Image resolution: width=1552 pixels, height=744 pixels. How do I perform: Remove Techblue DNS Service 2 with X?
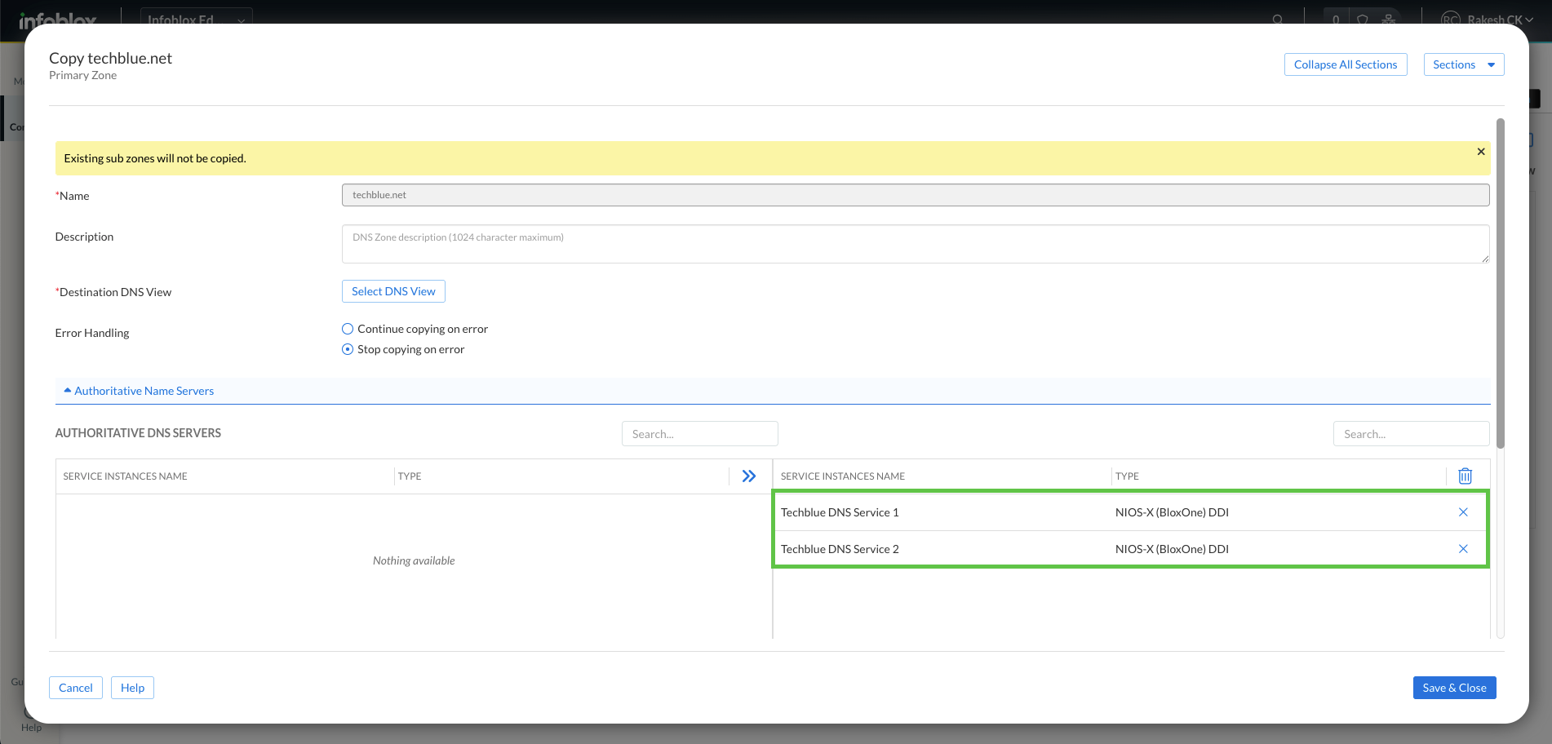(1462, 549)
